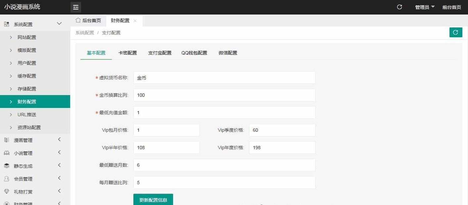Click the 漫画管理 book icon

tap(7, 140)
